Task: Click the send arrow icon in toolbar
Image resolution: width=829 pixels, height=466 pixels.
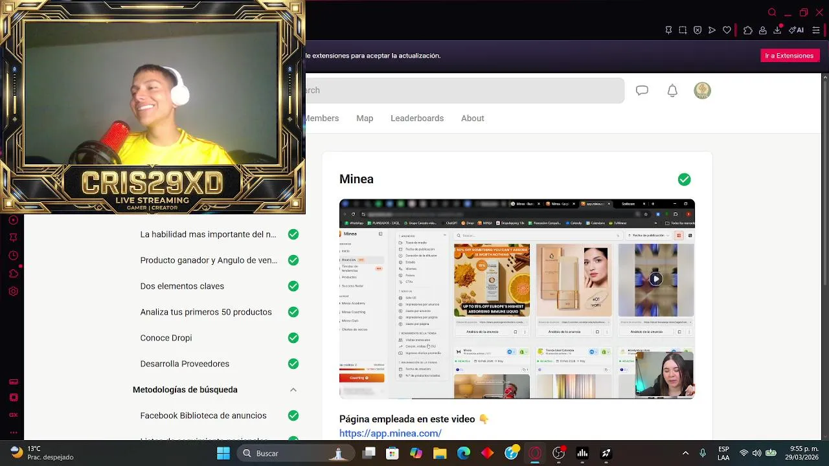Action: pyautogui.click(x=712, y=30)
